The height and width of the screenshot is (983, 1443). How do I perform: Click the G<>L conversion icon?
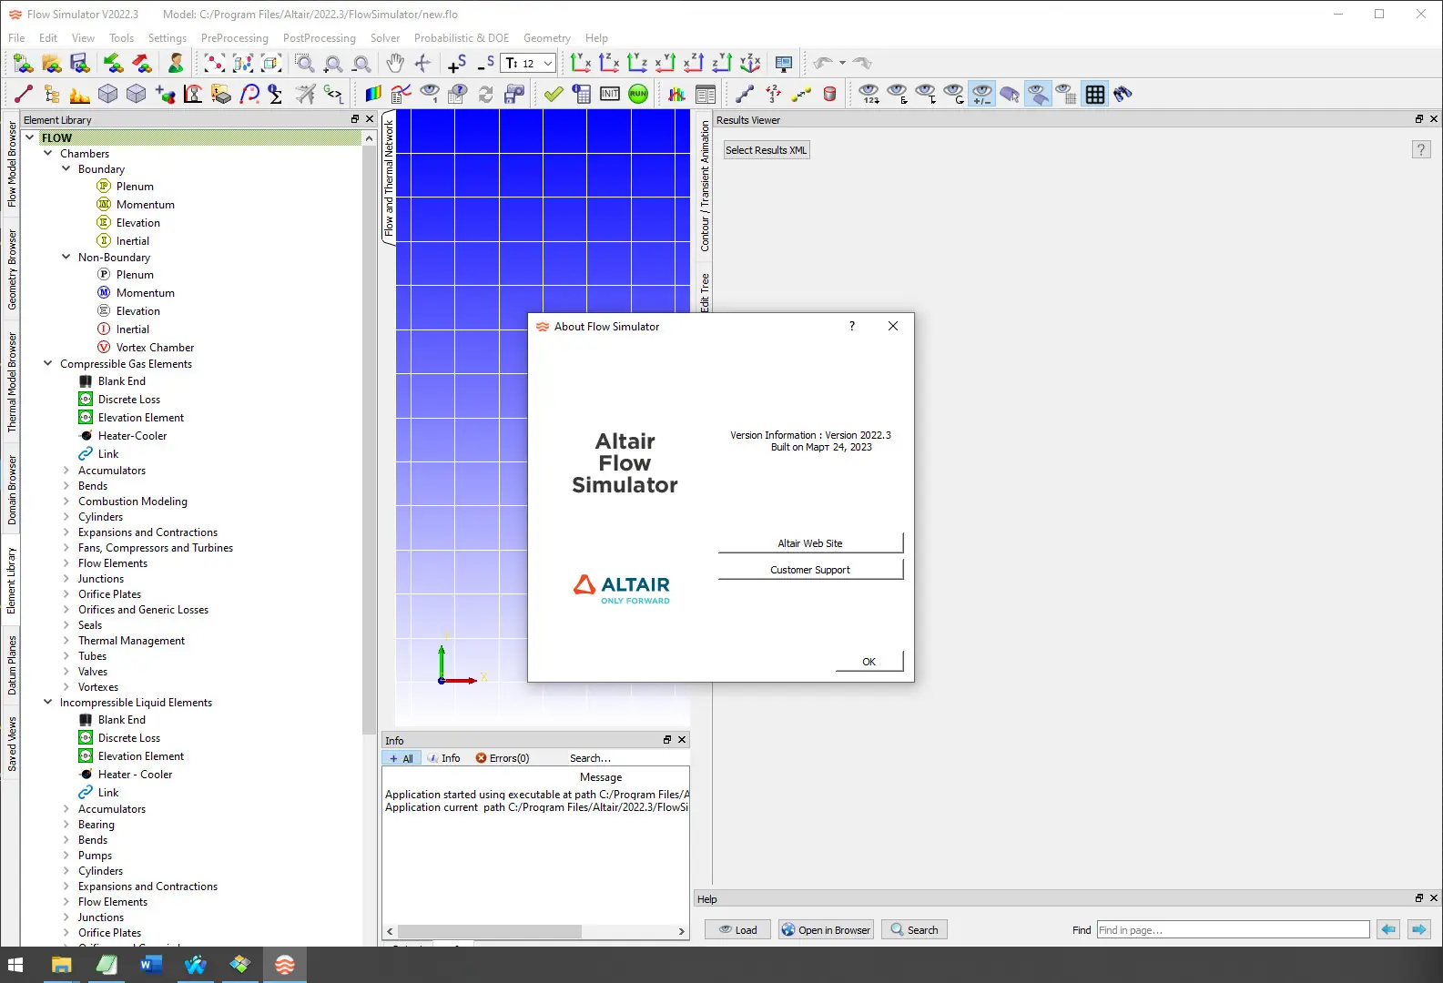pyautogui.click(x=334, y=94)
